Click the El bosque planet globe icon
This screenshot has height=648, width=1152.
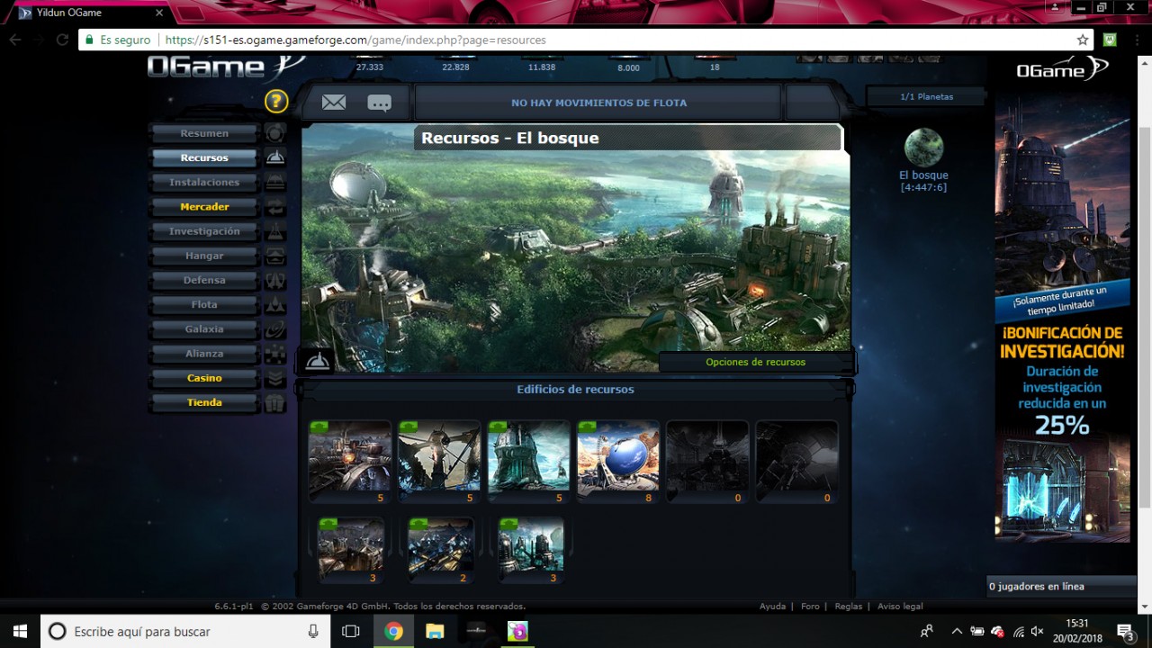(923, 148)
